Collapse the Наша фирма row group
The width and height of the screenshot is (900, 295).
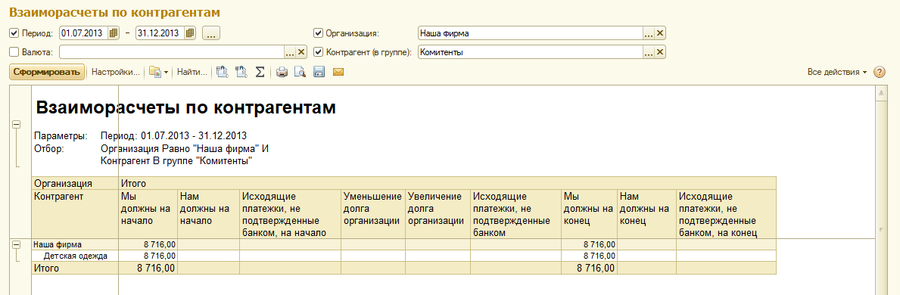coord(16,244)
